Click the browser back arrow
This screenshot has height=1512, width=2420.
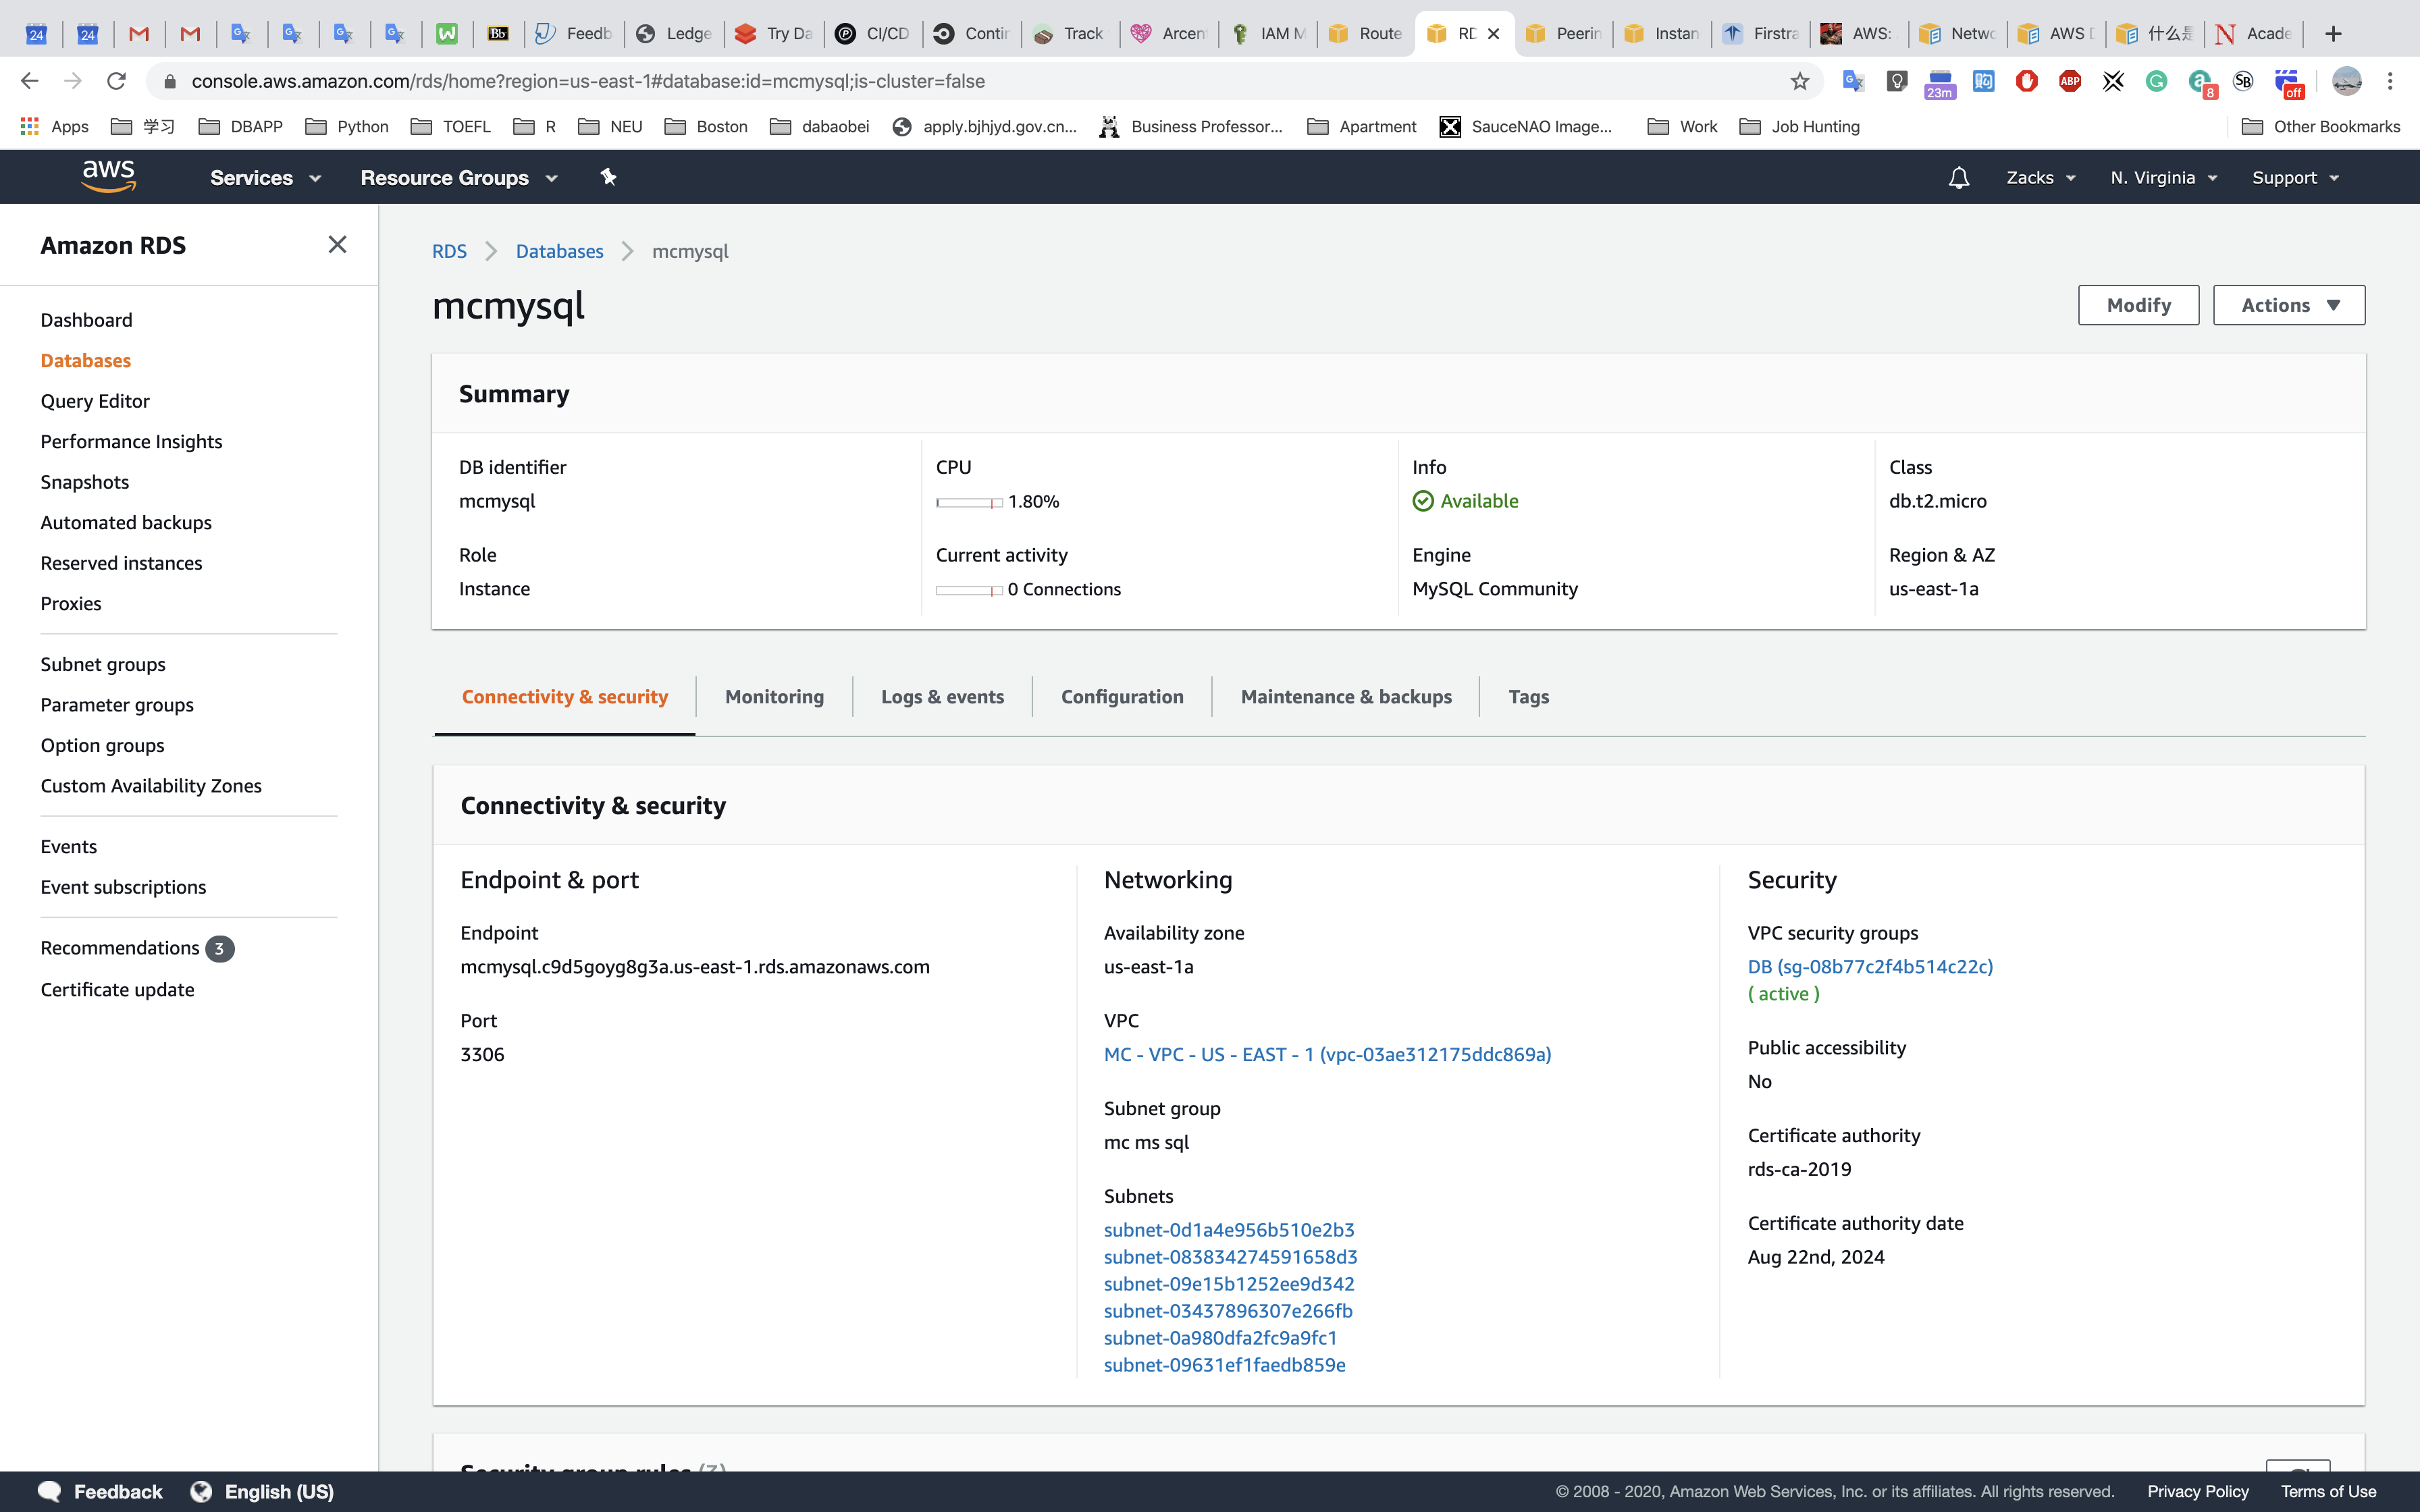click(x=30, y=81)
